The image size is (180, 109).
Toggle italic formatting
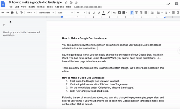[94, 13]
